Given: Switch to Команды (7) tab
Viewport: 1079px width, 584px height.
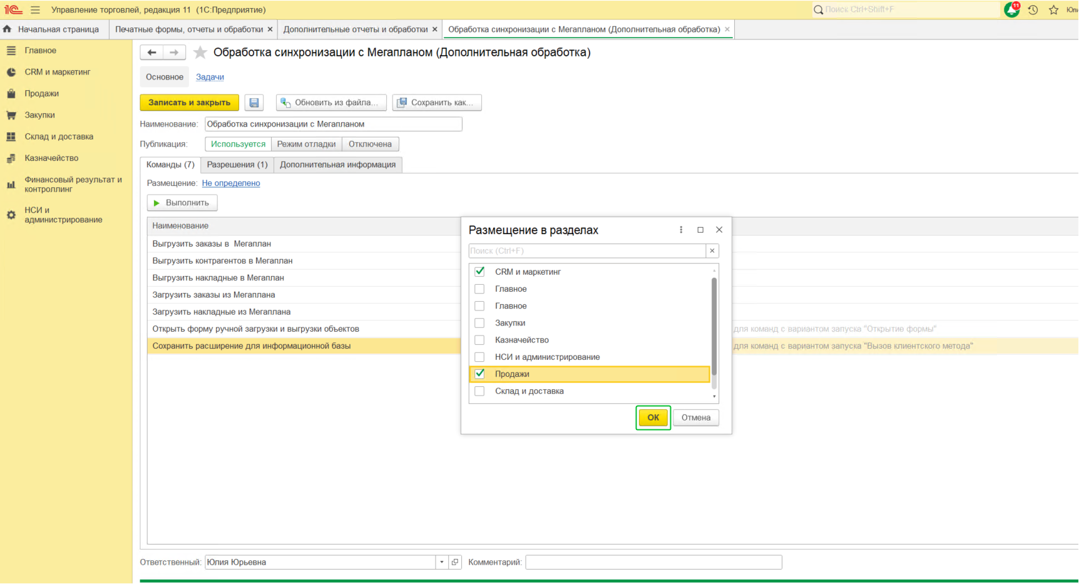Looking at the screenshot, I should tap(170, 165).
